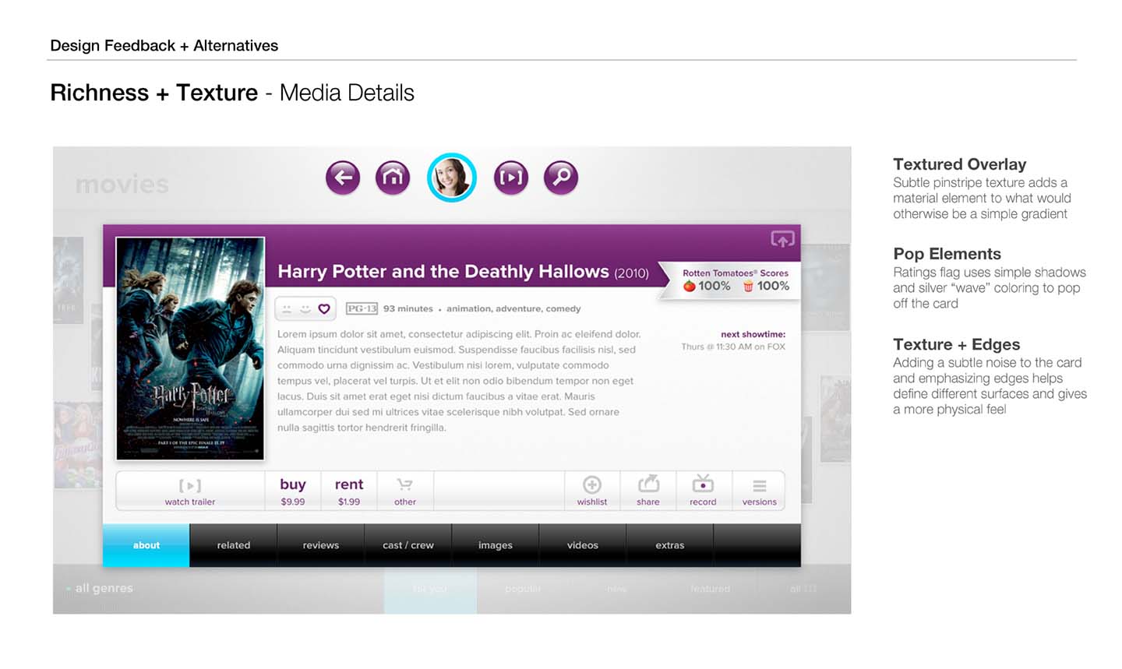Open the user profile avatar

(452, 178)
